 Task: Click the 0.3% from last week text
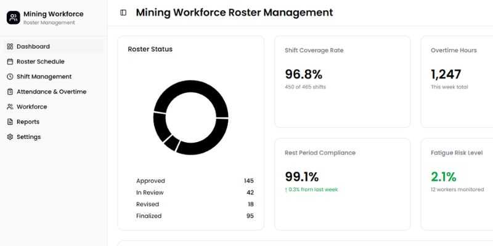(311, 189)
